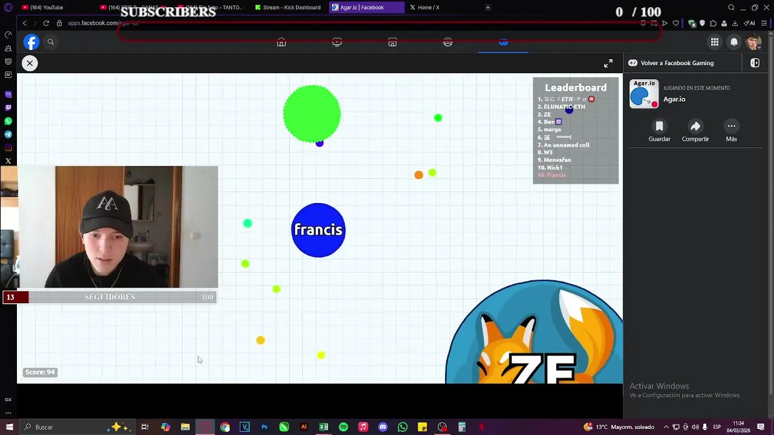Click the Score: 94 label
This screenshot has width=774, height=435.
40,372
